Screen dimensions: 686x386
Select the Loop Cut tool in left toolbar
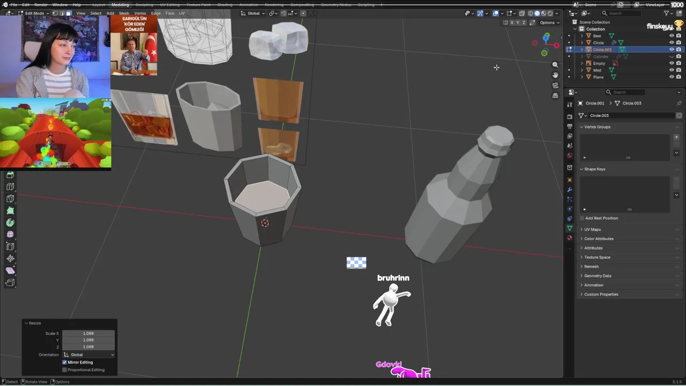point(10,187)
